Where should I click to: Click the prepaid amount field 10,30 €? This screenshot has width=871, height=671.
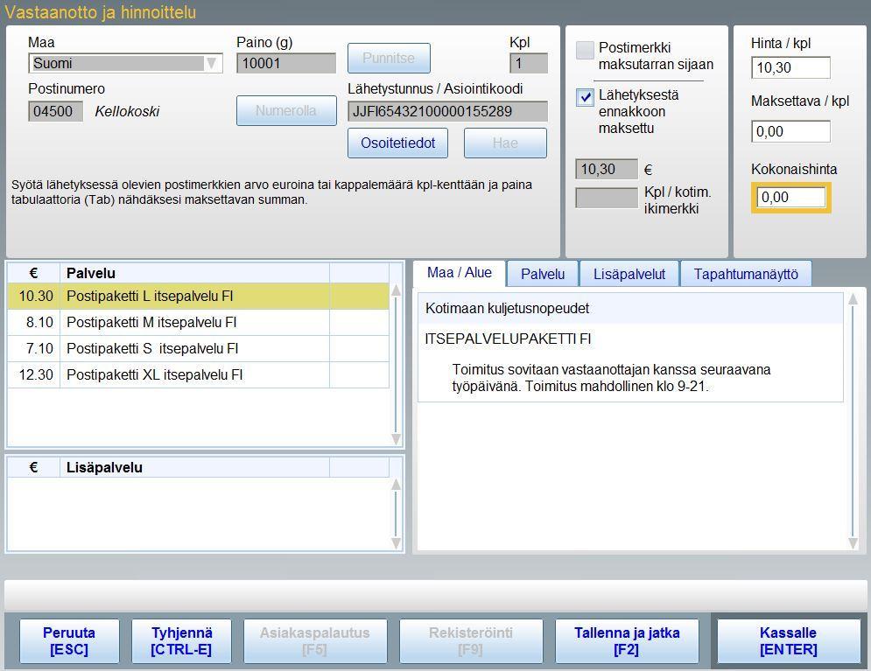tap(607, 169)
